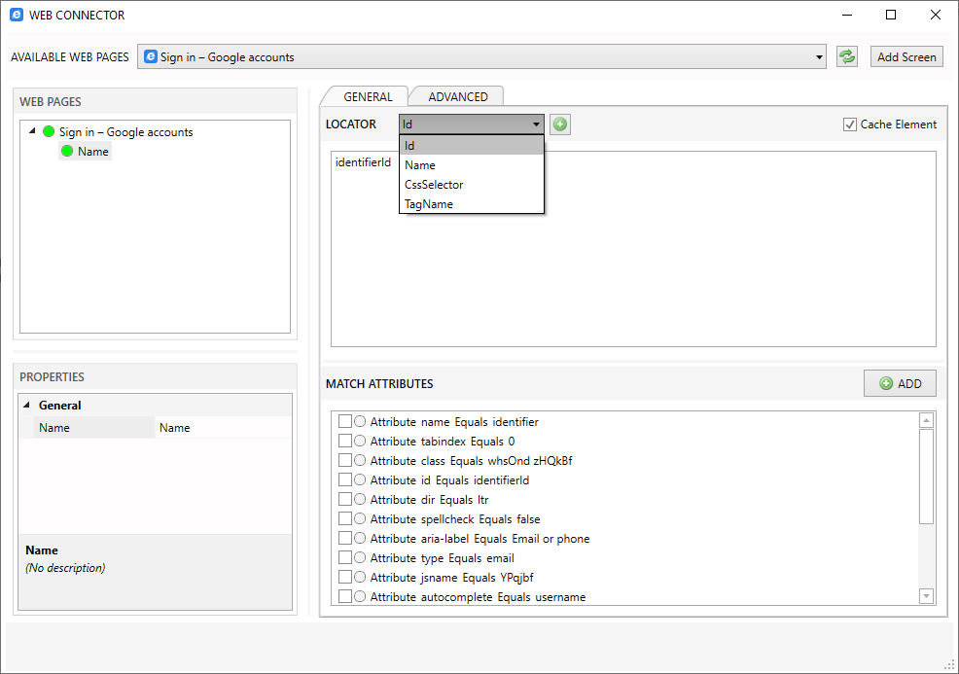Collapse the Sign in – Google accounts tree node

click(33, 131)
